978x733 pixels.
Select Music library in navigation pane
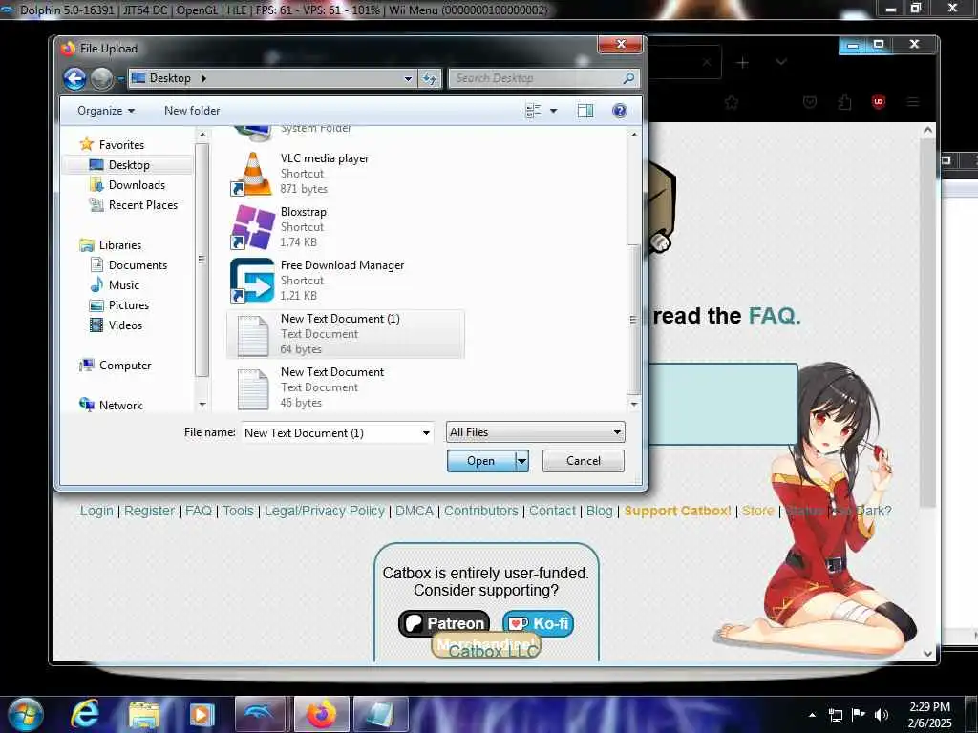(x=123, y=285)
